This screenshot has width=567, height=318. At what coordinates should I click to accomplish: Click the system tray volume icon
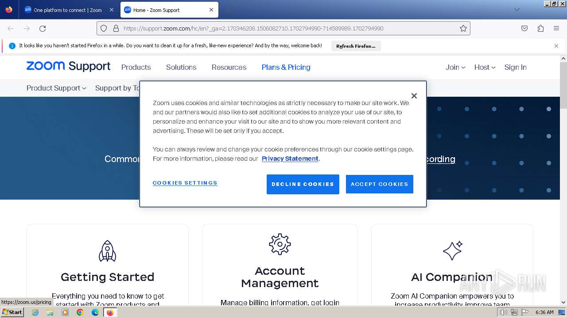click(x=504, y=312)
